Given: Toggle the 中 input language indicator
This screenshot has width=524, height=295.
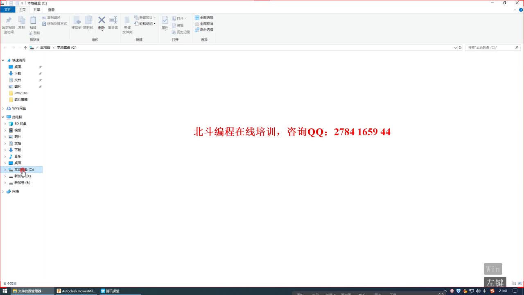Looking at the screenshot, I should click(485, 291).
